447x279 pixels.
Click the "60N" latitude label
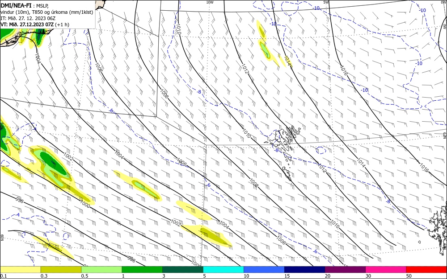[2, 238]
